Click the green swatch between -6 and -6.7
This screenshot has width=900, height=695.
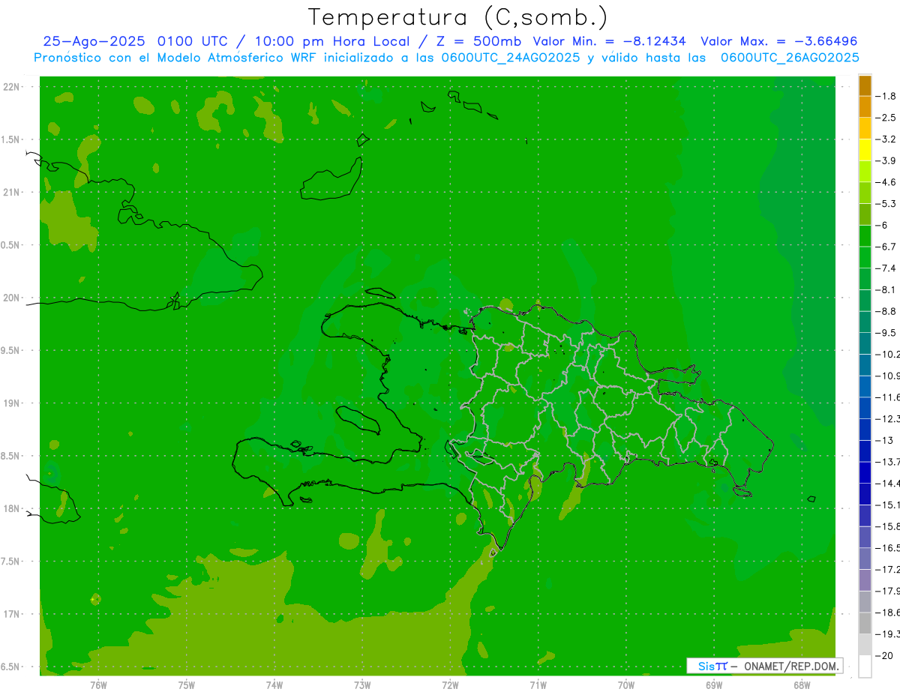tap(865, 236)
